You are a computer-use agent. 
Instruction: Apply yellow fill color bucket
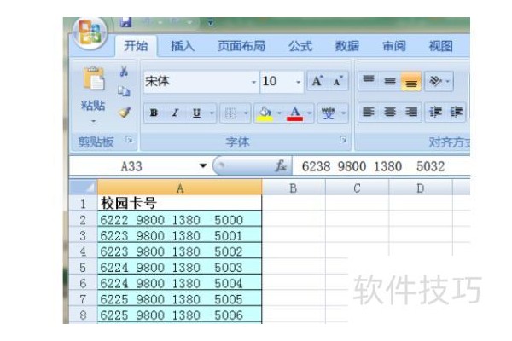(265, 113)
